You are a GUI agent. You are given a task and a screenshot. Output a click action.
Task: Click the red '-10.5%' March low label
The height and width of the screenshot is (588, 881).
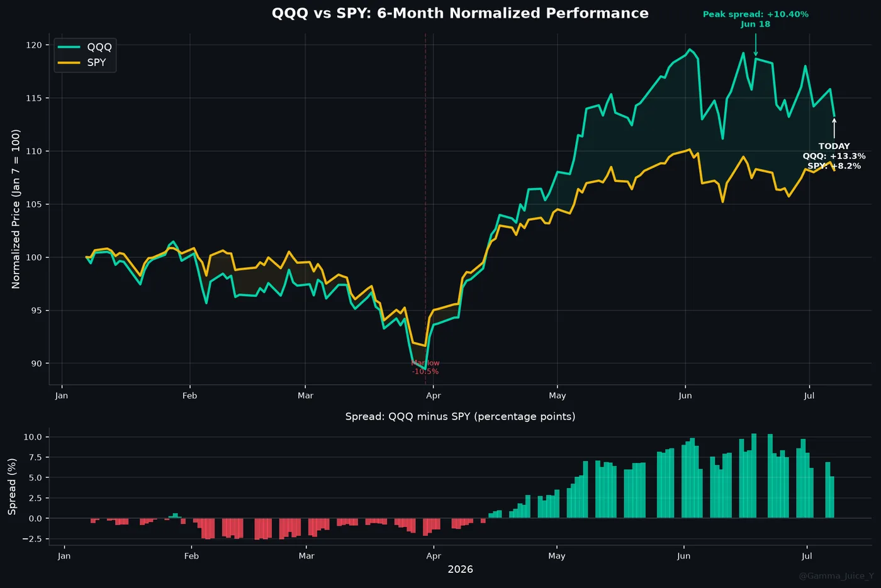(x=425, y=372)
